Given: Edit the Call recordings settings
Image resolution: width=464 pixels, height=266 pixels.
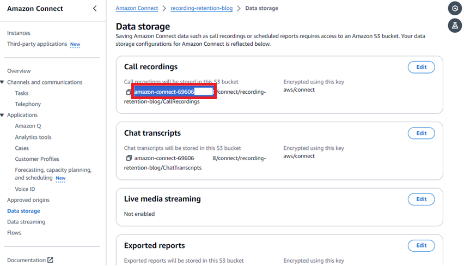Looking at the screenshot, I should tap(421, 67).
